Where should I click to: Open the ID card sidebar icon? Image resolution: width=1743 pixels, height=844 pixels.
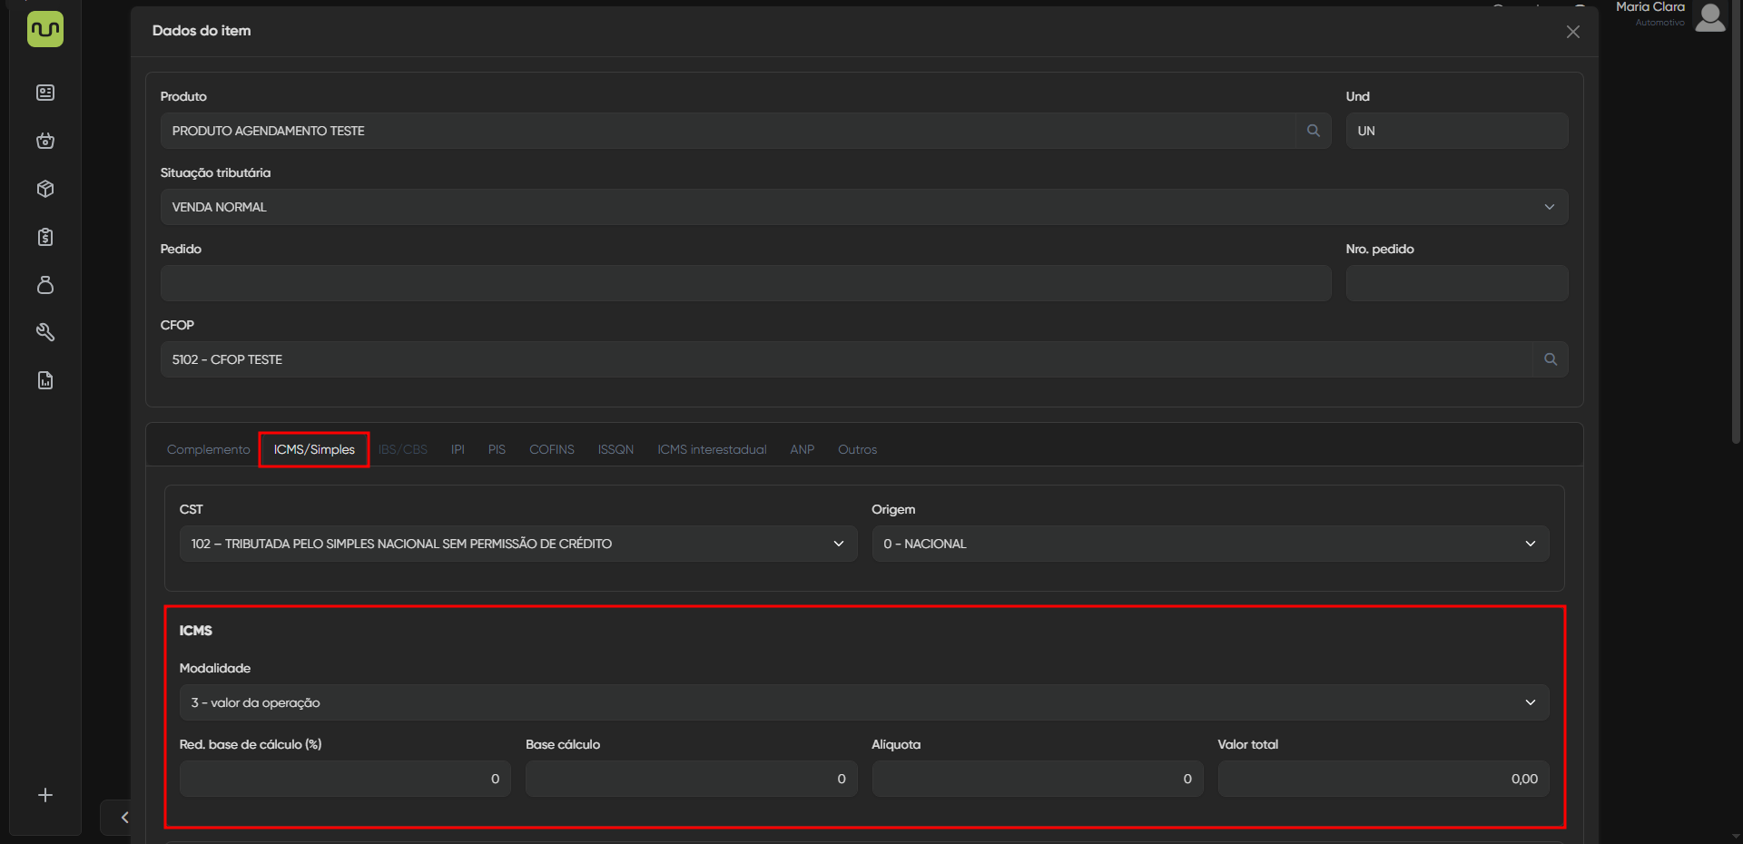click(x=45, y=93)
